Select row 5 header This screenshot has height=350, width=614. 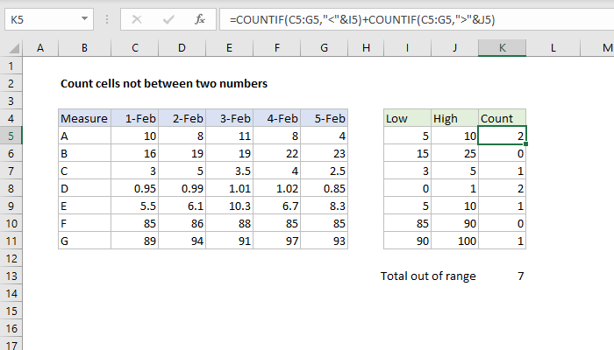click(x=11, y=136)
